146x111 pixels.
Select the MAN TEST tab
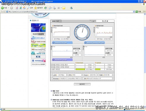[x=56, y=21]
